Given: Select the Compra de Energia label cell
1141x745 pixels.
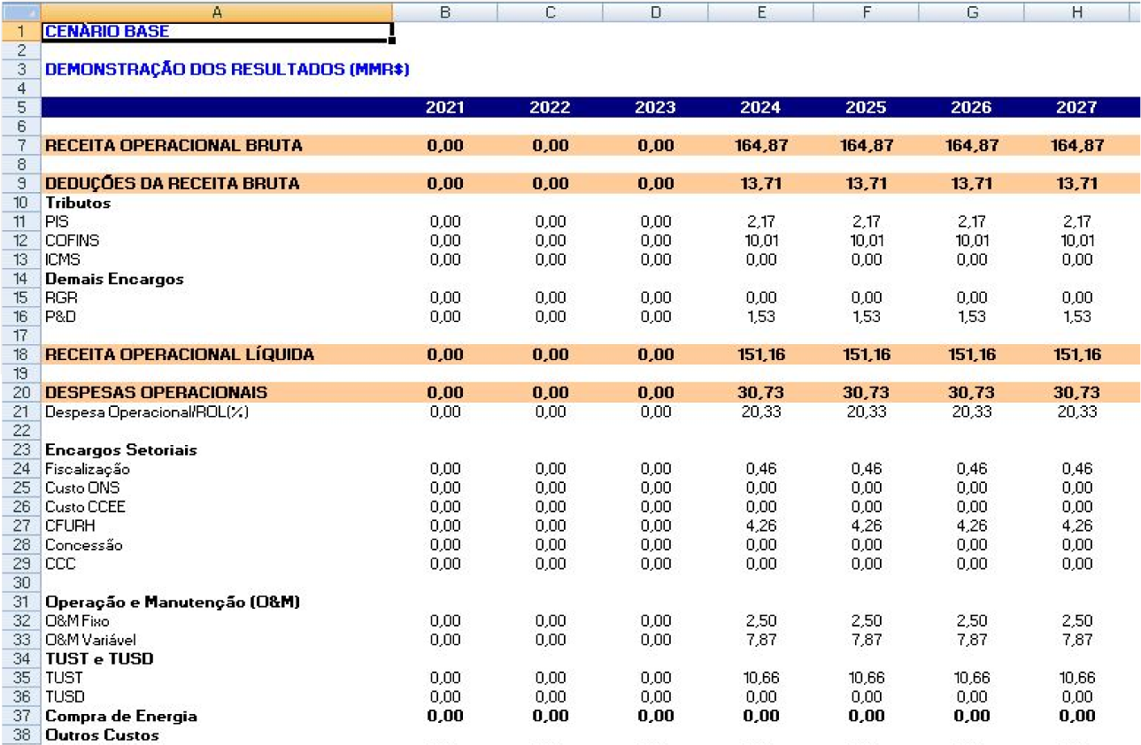Looking at the screenshot, I should (121, 717).
